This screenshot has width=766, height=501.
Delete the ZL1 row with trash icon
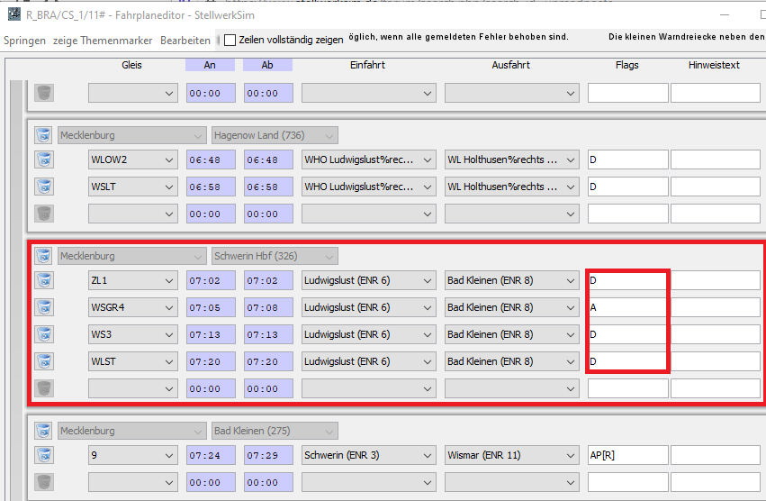(44, 280)
